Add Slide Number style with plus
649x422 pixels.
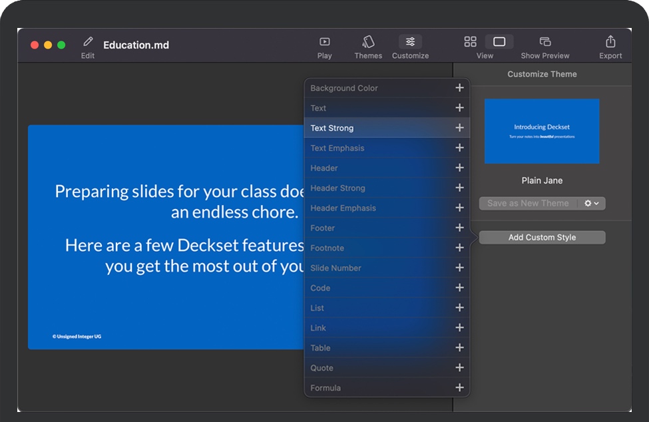[x=459, y=268]
